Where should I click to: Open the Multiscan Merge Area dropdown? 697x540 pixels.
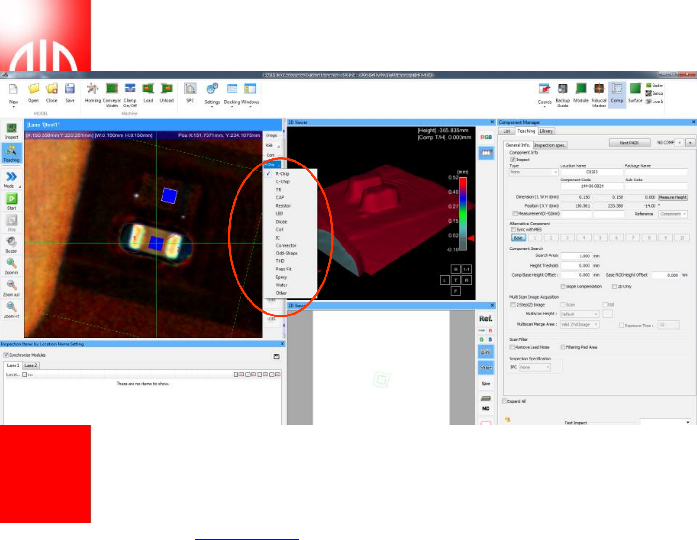pyautogui.click(x=579, y=325)
